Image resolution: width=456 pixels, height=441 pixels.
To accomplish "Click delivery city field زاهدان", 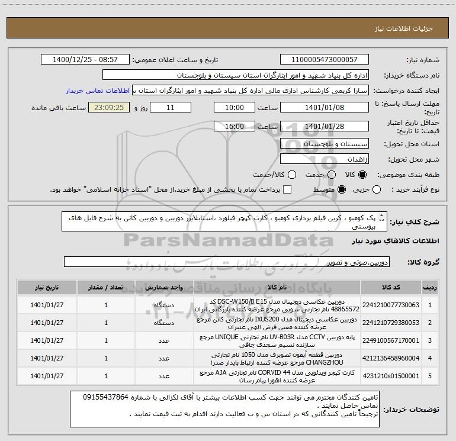I will click(x=325, y=159).
